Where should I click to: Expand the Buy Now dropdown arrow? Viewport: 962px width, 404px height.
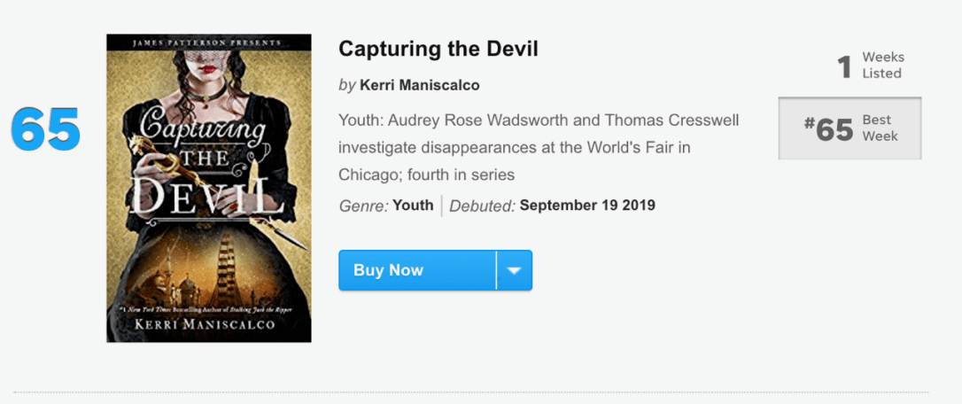point(514,270)
